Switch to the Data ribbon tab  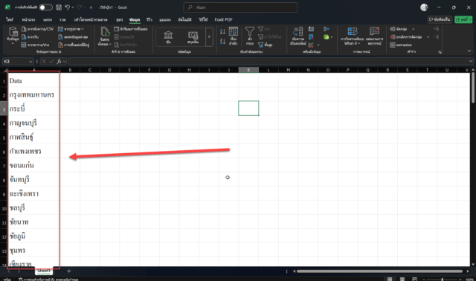pyautogui.click(x=135, y=19)
